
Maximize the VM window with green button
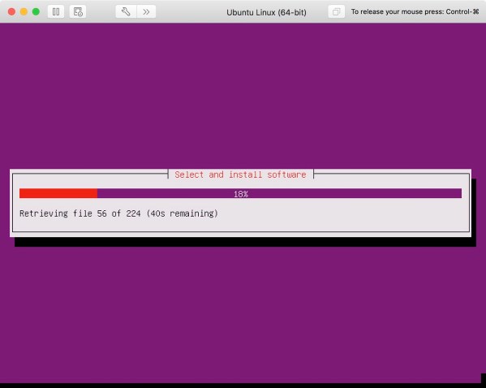pyautogui.click(x=36, y=12)
